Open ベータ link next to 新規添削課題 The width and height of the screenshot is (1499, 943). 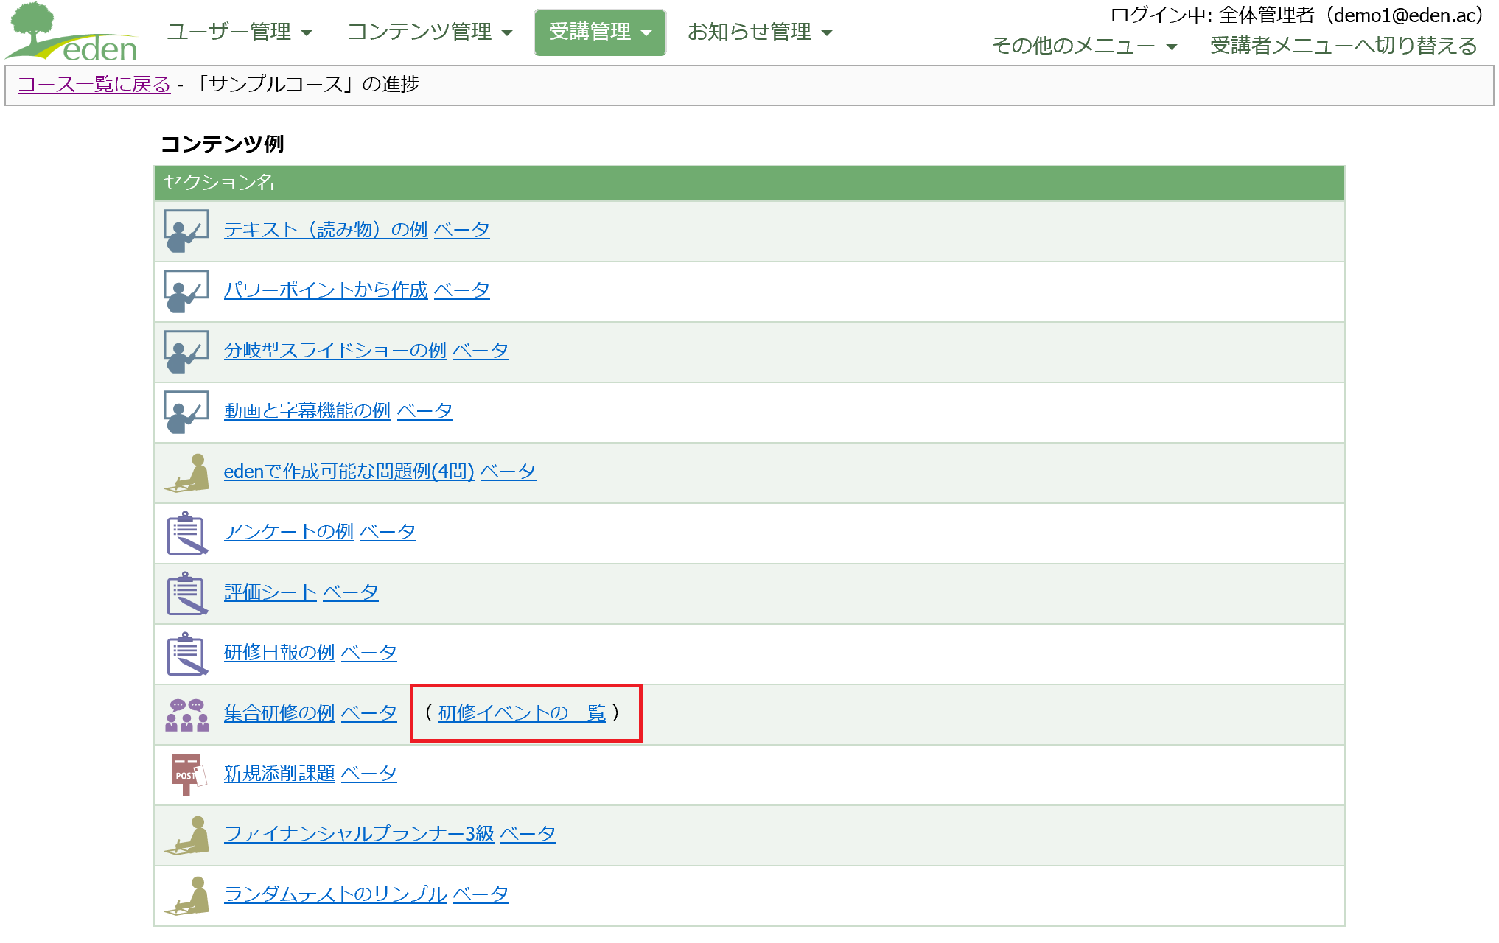coord(369,773)
